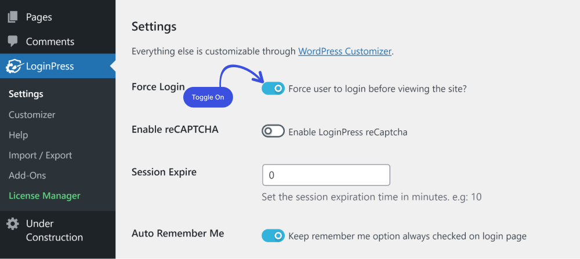580x259 pixels.
Task: Open the Pages menu label
Action: 39,17
